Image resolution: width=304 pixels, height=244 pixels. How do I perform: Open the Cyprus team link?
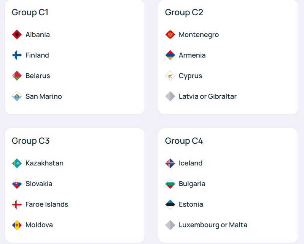[x=190, y=76]
